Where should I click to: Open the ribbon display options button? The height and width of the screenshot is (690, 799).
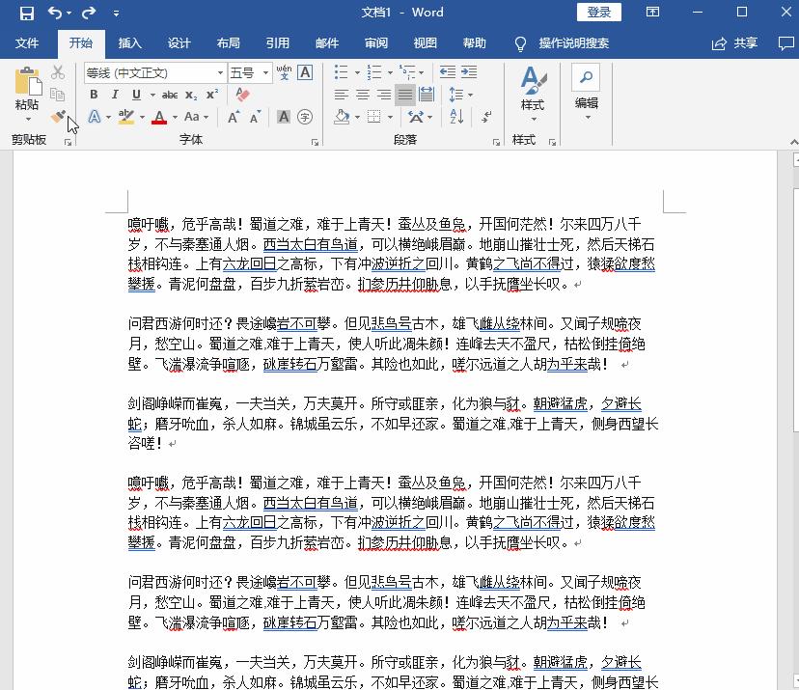(x=652, y=13)
